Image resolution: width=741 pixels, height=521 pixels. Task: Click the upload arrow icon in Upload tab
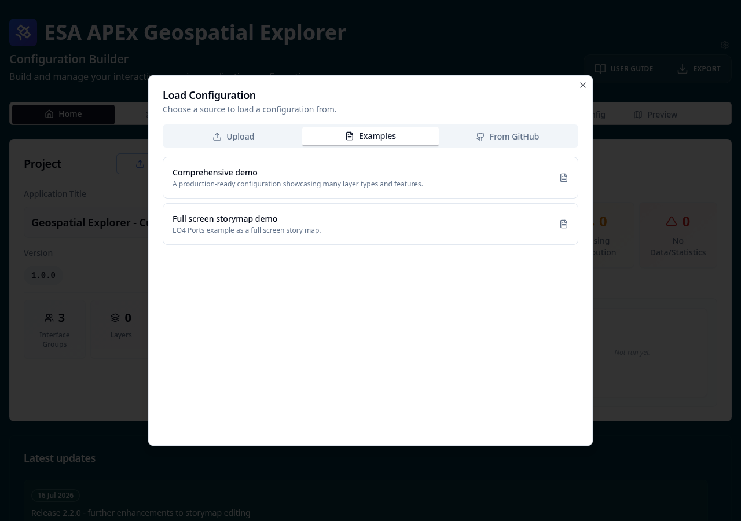(x=217, y=137)
